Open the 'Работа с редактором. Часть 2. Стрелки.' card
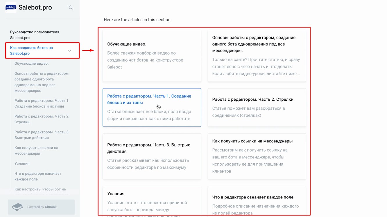Screen dimensions: 387x217 pos(257,107)
